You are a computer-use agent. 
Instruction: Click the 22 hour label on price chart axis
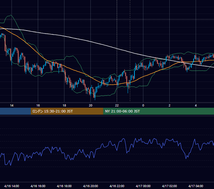117,106
